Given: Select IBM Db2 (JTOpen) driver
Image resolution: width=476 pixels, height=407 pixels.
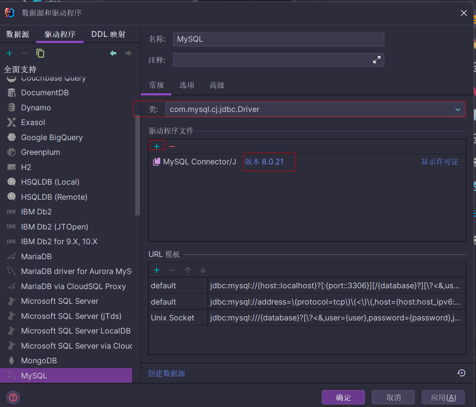Looking at the screenshot, I should click(x=66, y=227).
